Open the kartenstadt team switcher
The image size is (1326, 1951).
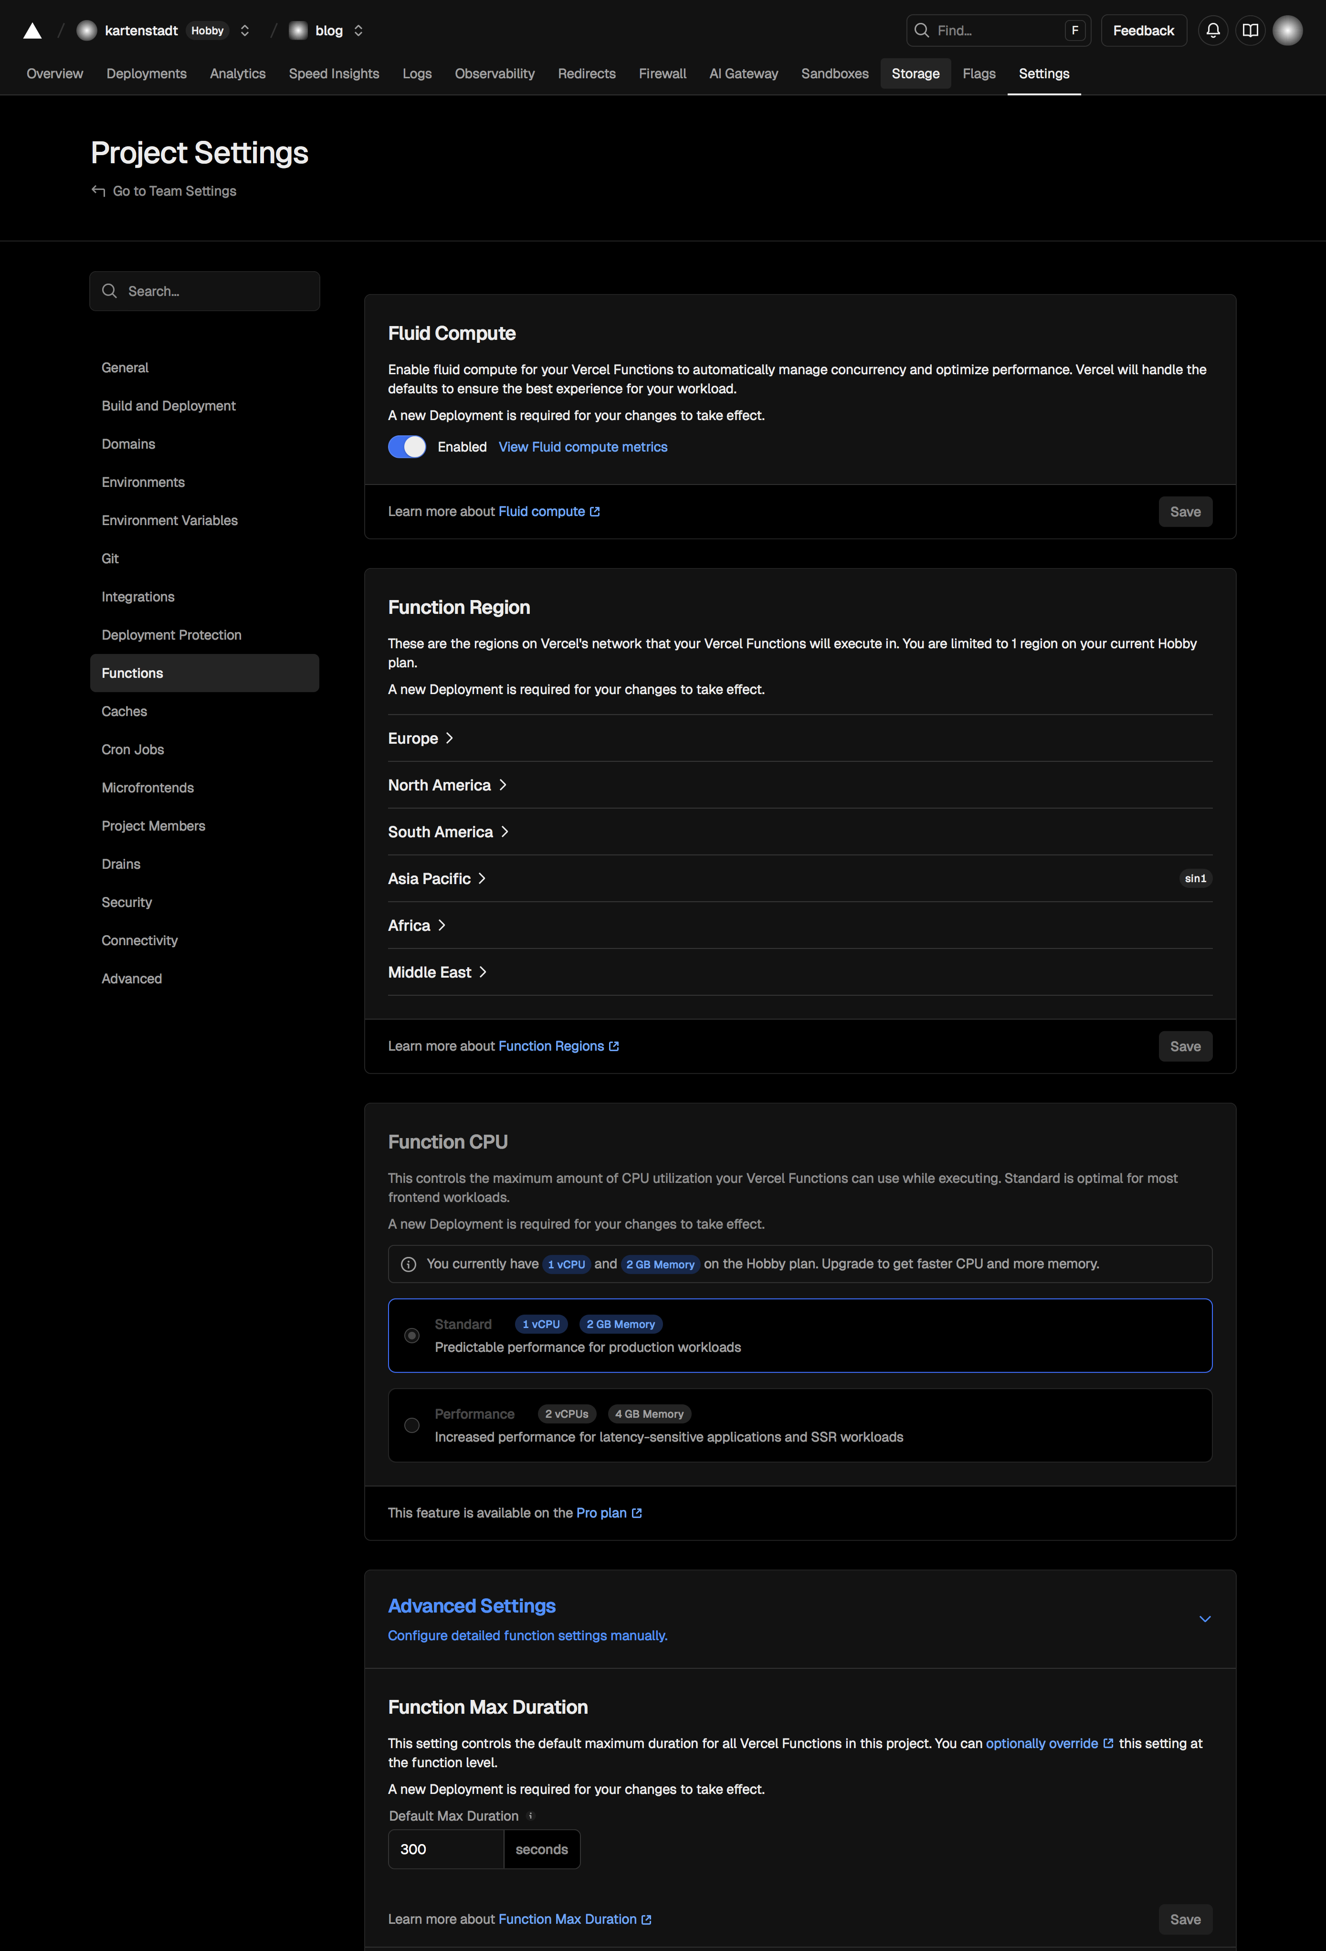pos(244,31)
